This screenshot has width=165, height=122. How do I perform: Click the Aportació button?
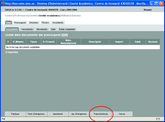tap(58, 114)
